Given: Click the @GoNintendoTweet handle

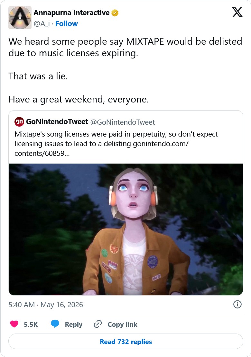Looking at the screenshot, I should [123, 122].
